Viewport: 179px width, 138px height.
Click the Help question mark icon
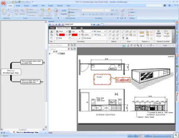(169, 6)
